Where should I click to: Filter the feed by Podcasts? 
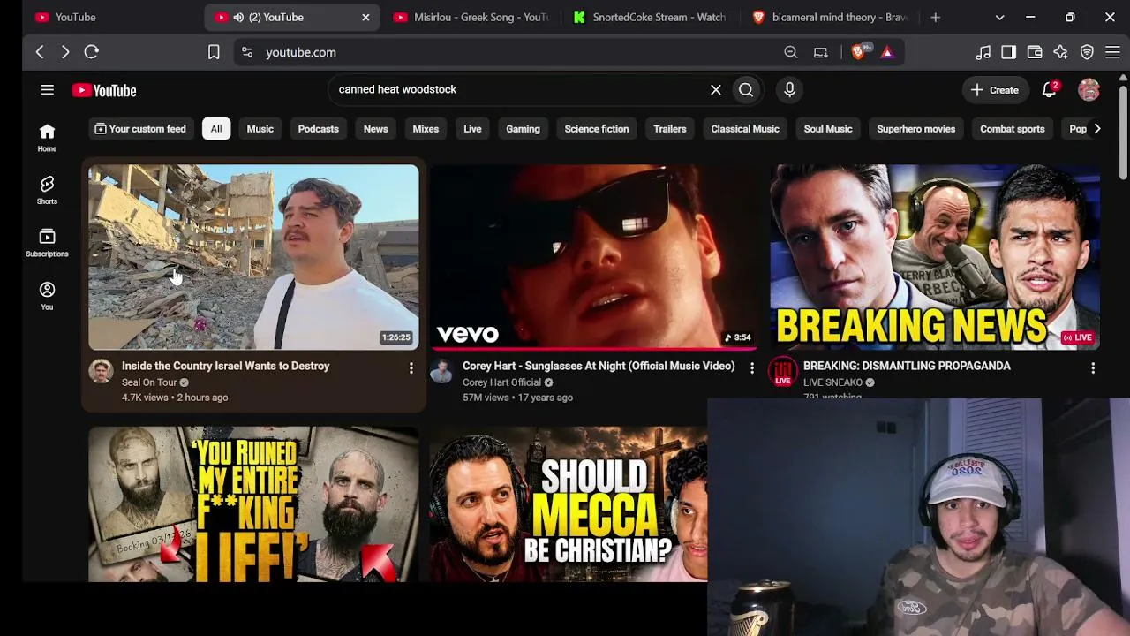pos(319,129)
